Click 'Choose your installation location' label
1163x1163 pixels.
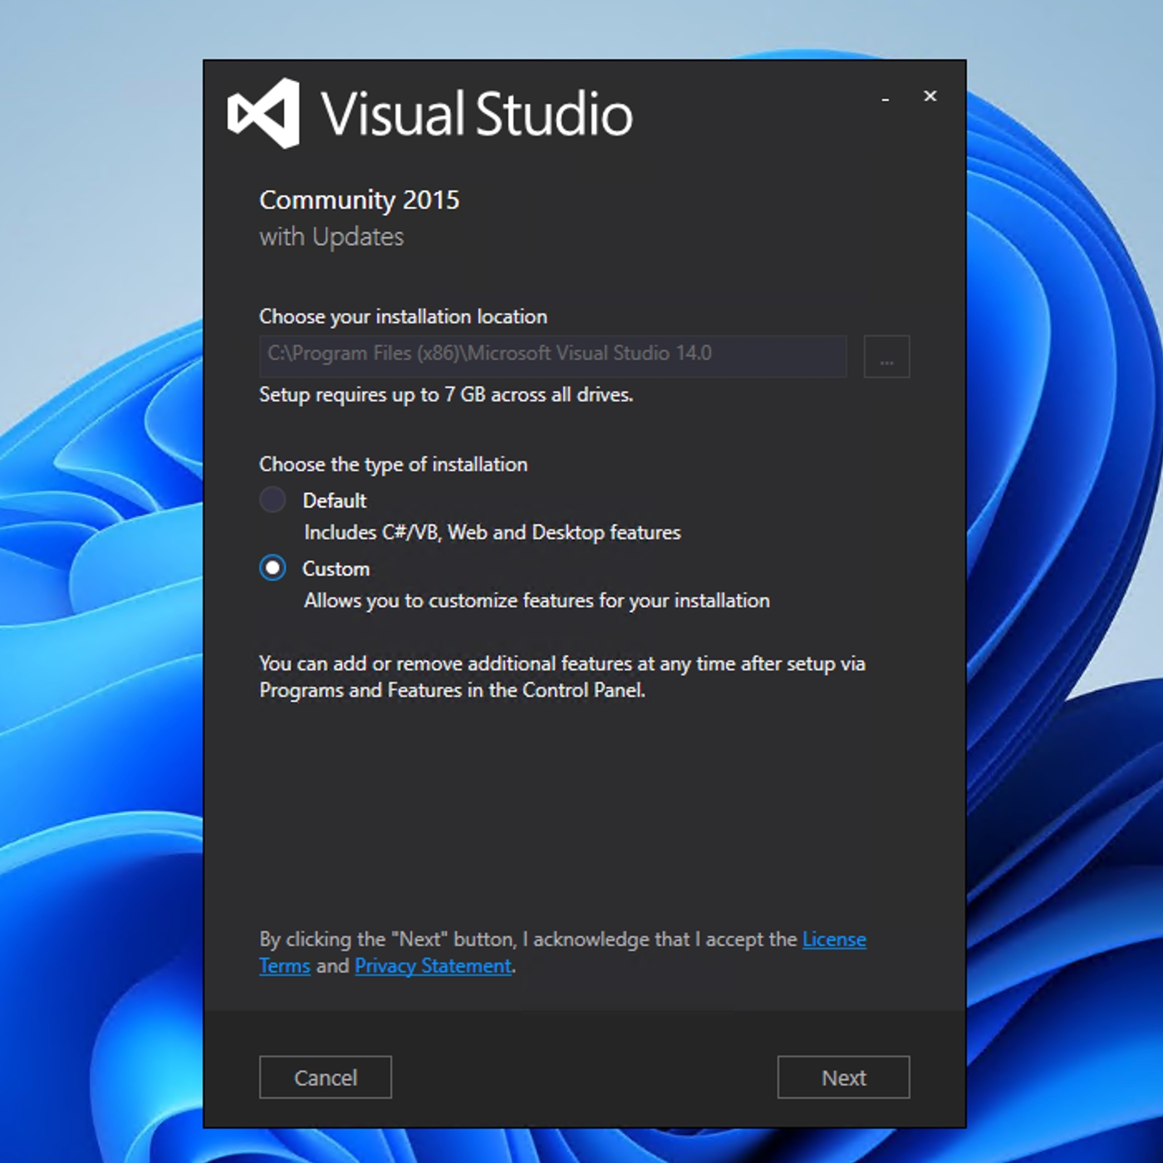pyautogui.click(x=403, y=317)
